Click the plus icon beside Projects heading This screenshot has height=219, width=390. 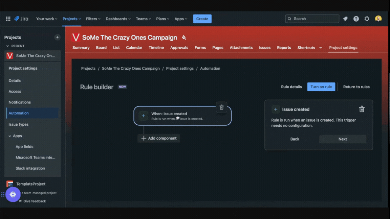(x=57, y=37)
